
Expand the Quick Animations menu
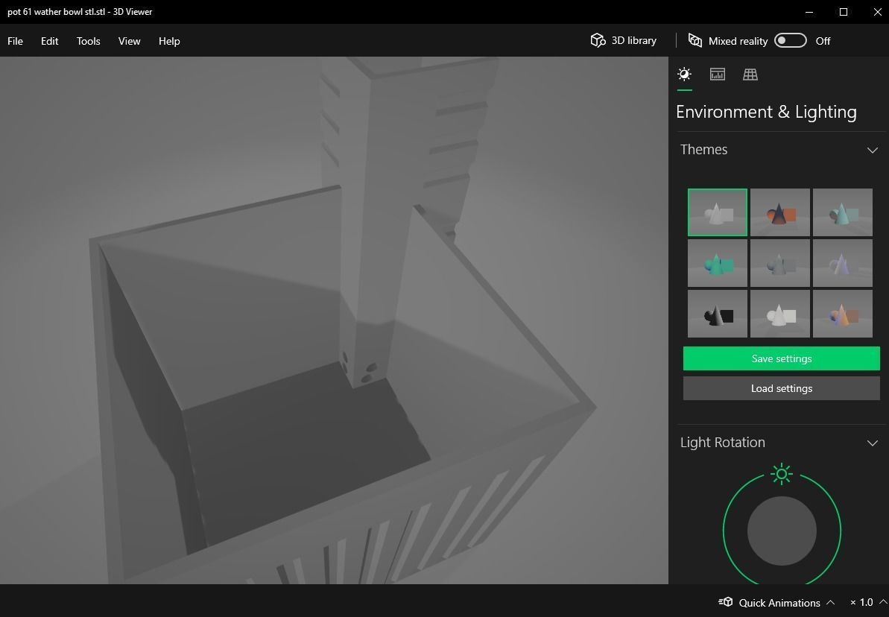click(776, 602)
